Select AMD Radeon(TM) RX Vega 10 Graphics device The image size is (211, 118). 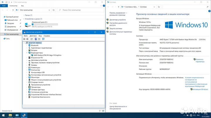(x=47, y=55)
